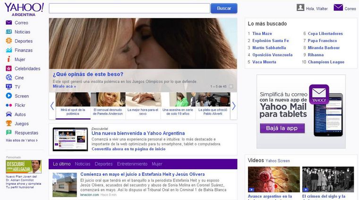Open the Finanzas chart icon

click(x=9, y=50)
